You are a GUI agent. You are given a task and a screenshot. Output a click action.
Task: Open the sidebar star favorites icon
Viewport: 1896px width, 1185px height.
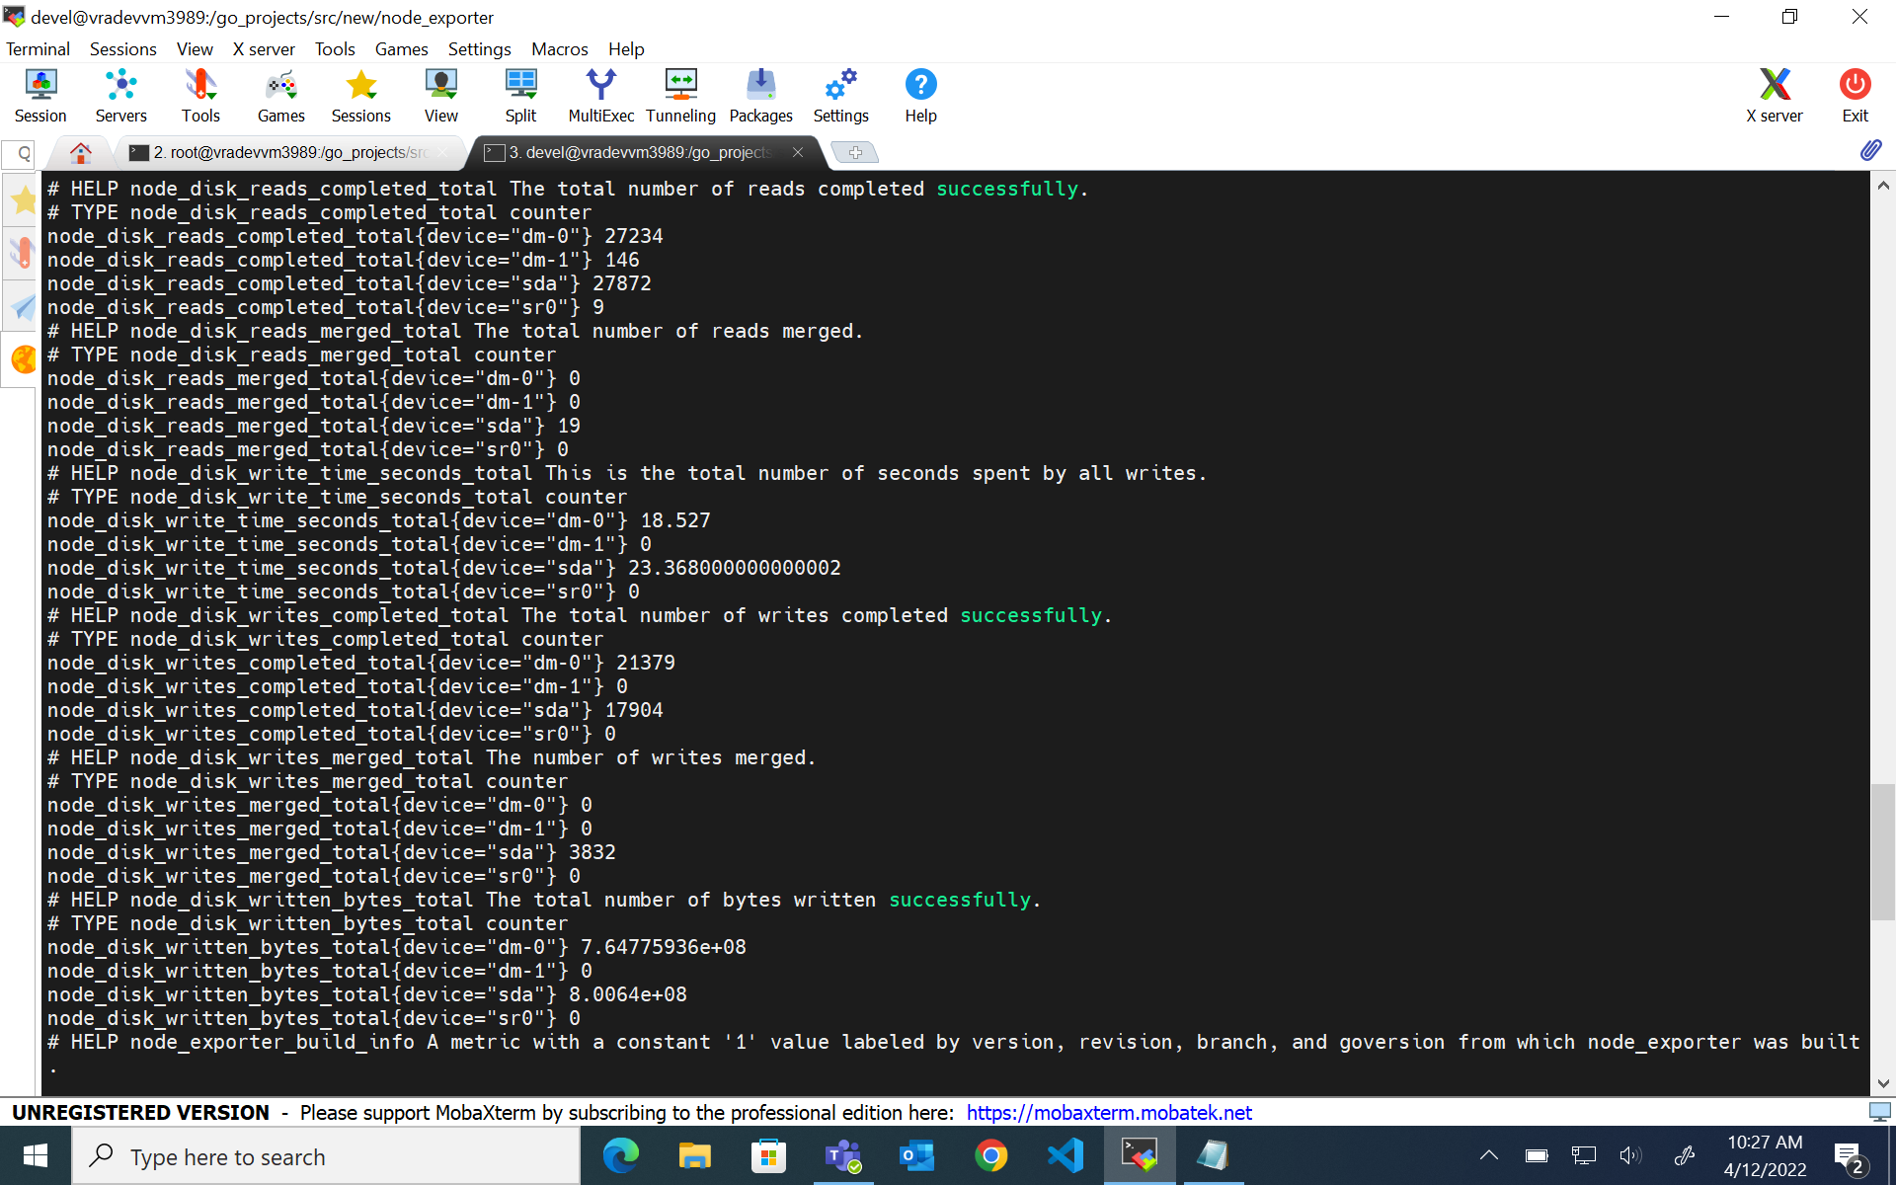tap(23, 201)
